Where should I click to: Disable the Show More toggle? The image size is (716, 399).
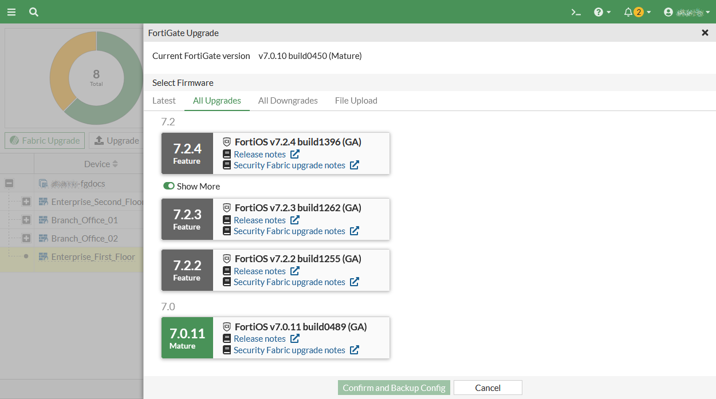(x=169, y=186)
